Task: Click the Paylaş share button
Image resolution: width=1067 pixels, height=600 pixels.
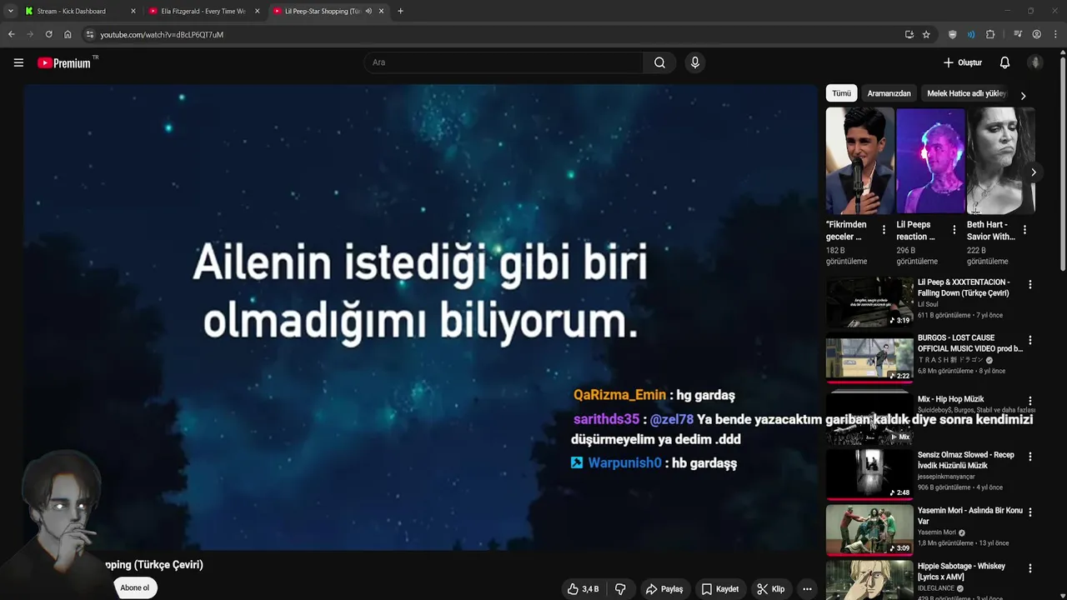Action: tap(664, 589)
